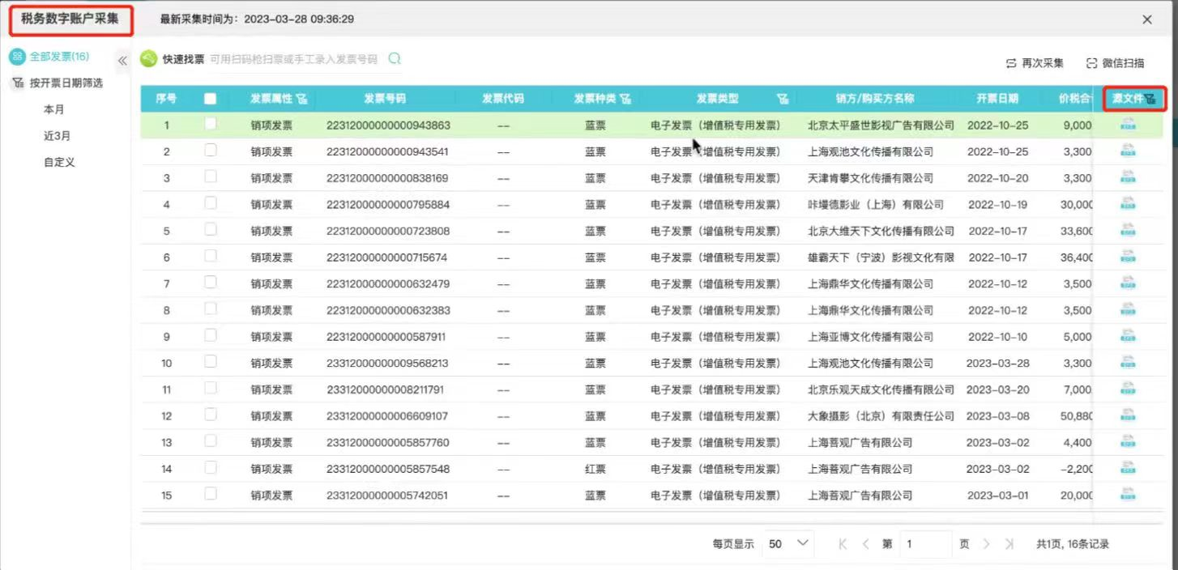
Task: Check the box for row 4 invoice
Action: 211,203
